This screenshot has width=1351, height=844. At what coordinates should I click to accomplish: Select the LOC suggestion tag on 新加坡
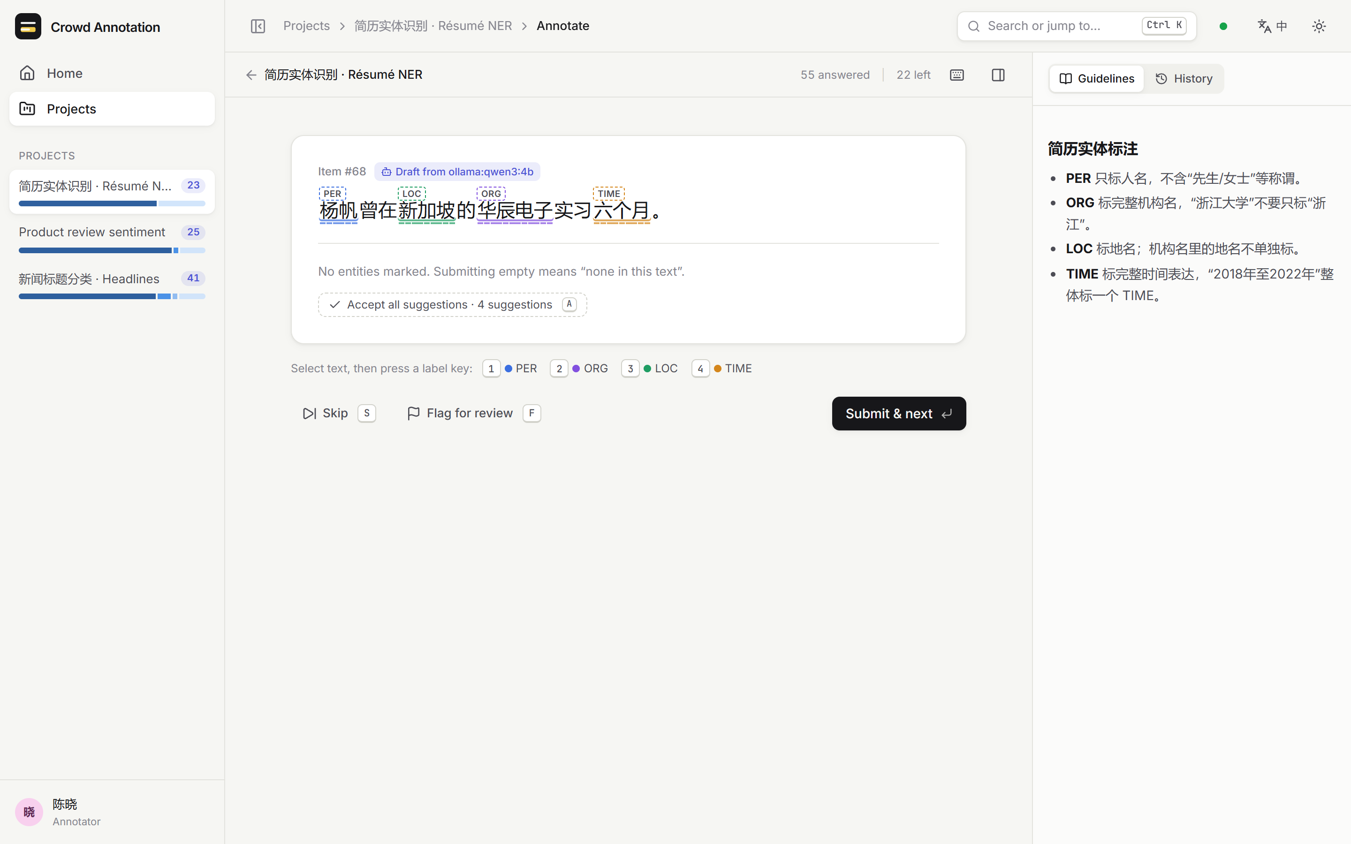[412, 194]
